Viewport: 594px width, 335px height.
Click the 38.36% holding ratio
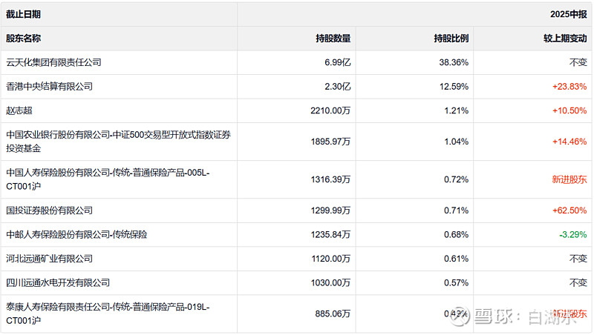pos(454,62)
